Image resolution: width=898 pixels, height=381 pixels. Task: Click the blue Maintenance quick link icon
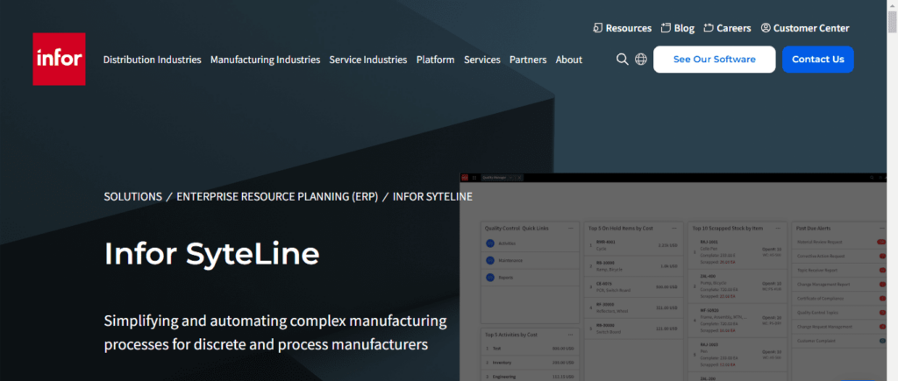(489, 260)
